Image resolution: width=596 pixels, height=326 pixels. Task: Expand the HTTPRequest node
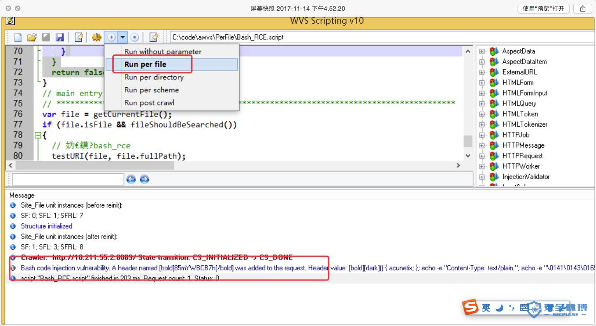click(482, 156)
